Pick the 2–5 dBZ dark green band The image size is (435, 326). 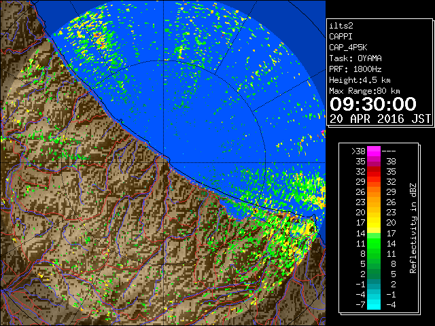pos(374,274)
